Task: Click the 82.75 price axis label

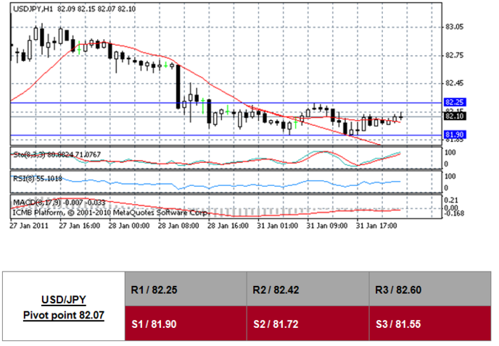Action: 454,55
